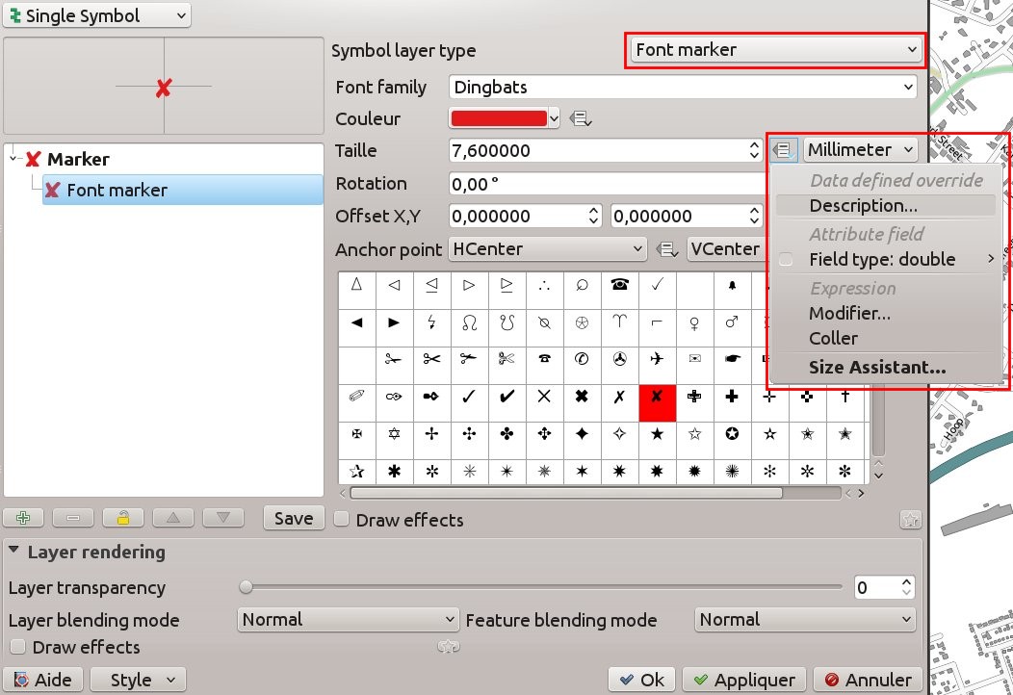Pick the airplane glyph in the character grid

coord(657,359)
